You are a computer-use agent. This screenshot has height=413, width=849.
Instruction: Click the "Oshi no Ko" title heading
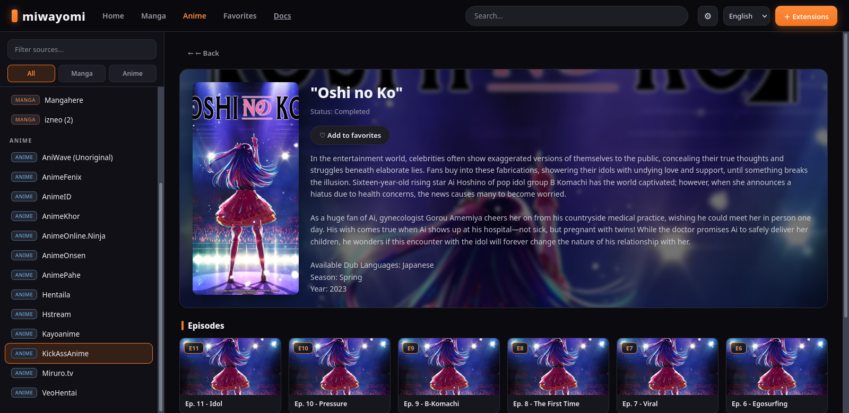(x=357, y=93)
